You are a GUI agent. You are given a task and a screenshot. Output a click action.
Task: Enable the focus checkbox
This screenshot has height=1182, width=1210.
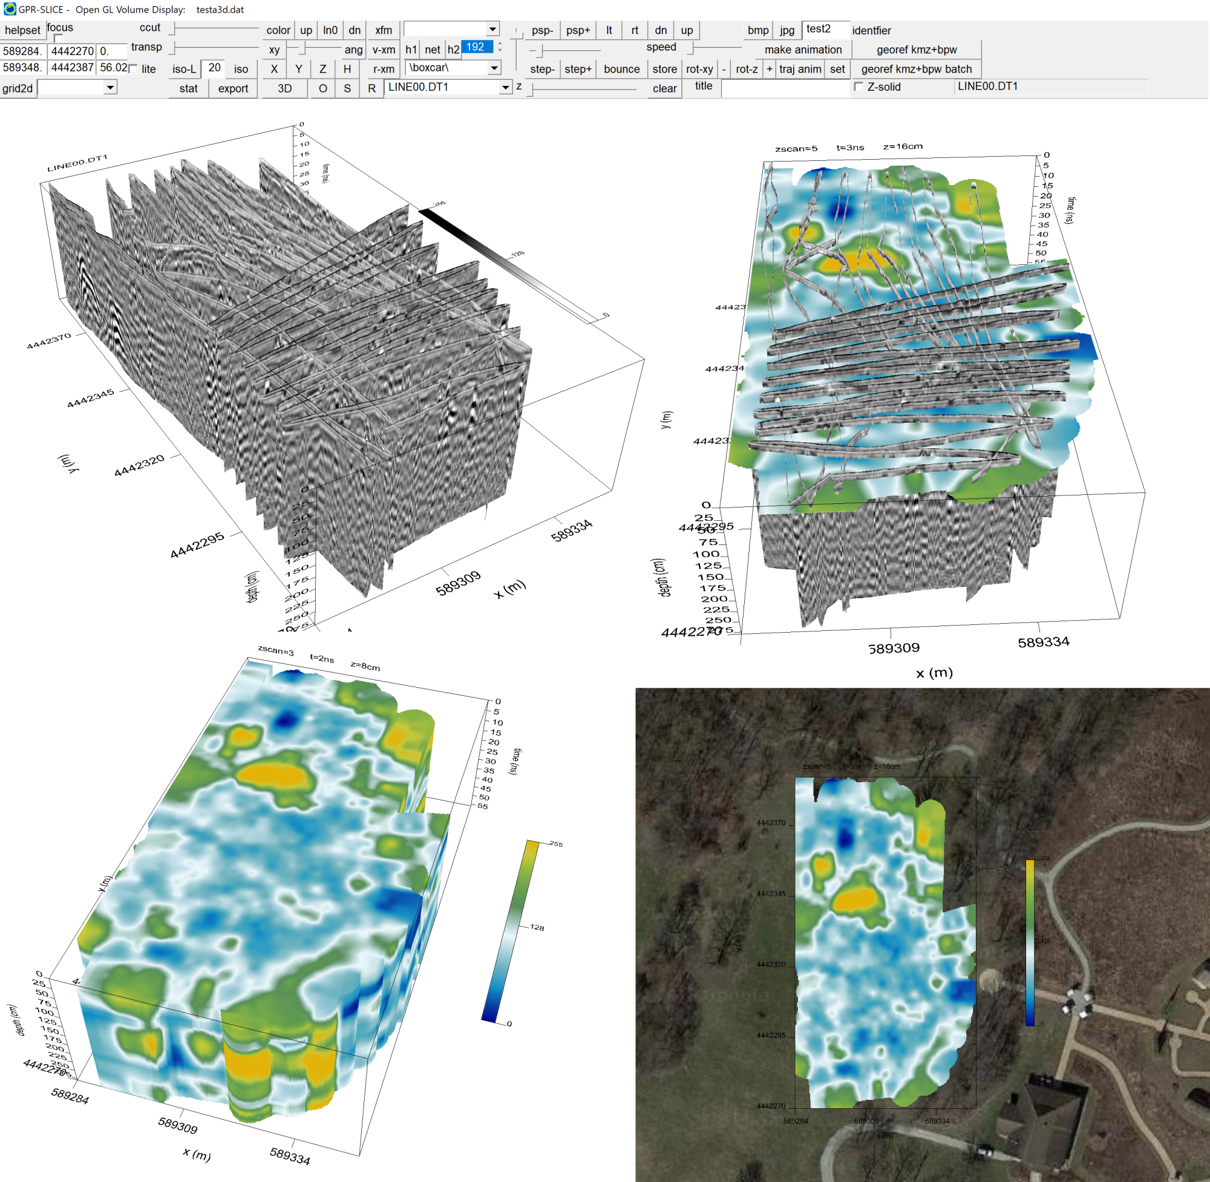pyautogui.click(x=57, y=39)
